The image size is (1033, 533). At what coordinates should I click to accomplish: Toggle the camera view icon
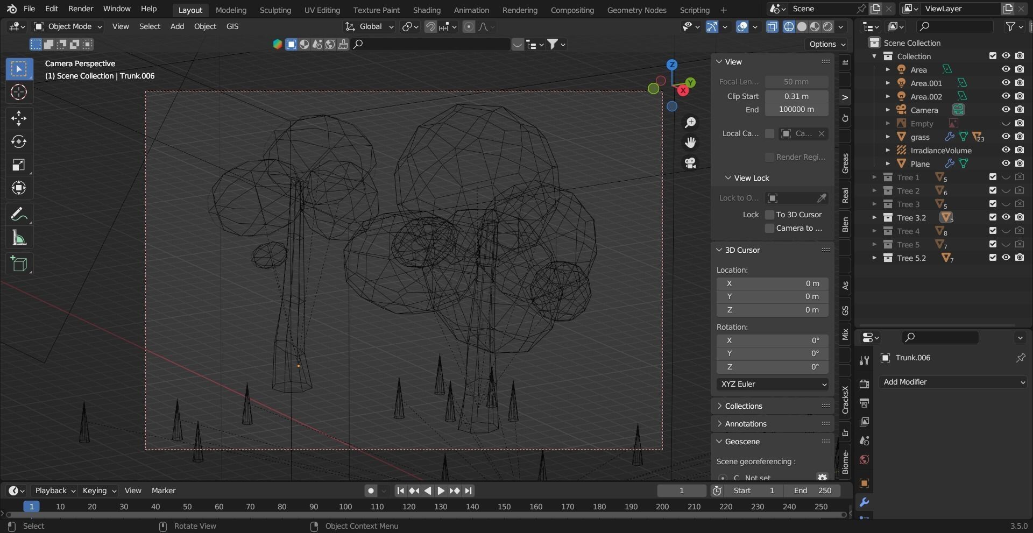point(690,162)
